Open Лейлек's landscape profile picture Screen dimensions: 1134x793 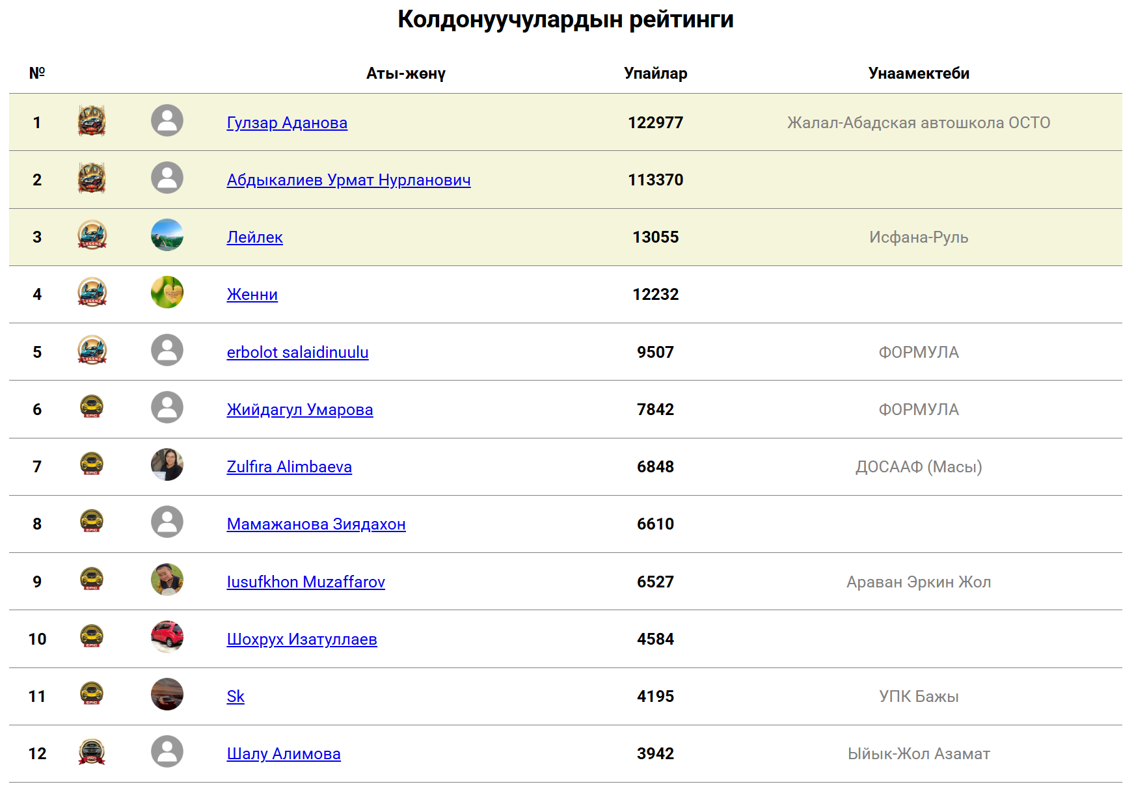click(x=167, y=235)
